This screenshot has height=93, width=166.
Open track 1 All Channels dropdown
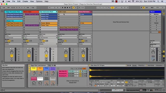[13, 38]
